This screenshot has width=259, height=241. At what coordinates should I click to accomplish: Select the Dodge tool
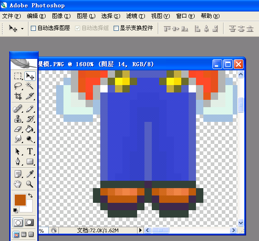click(x=30, y=139)
